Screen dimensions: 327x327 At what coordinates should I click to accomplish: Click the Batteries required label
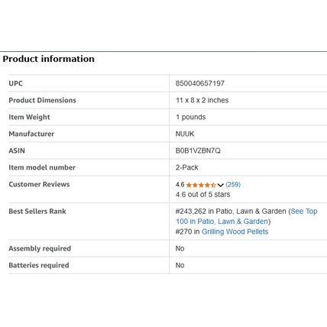(x=39, y=265)
